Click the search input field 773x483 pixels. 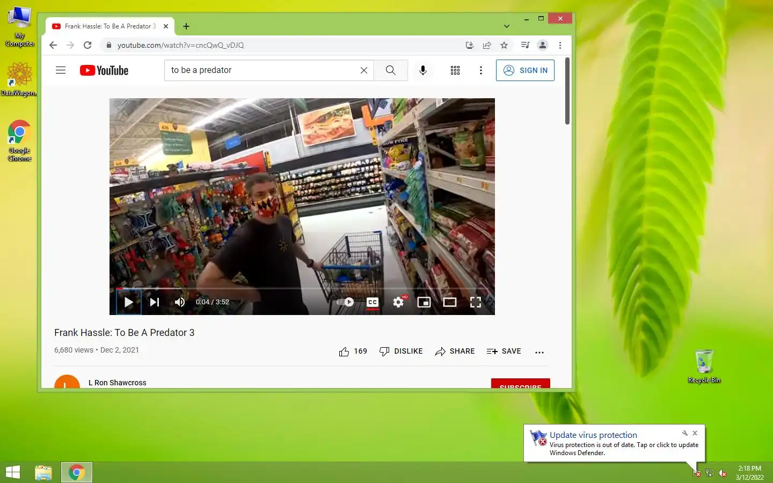tap(263, 70)
